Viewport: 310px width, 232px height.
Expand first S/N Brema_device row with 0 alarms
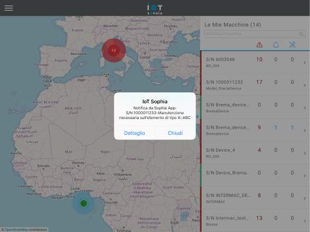305,108
